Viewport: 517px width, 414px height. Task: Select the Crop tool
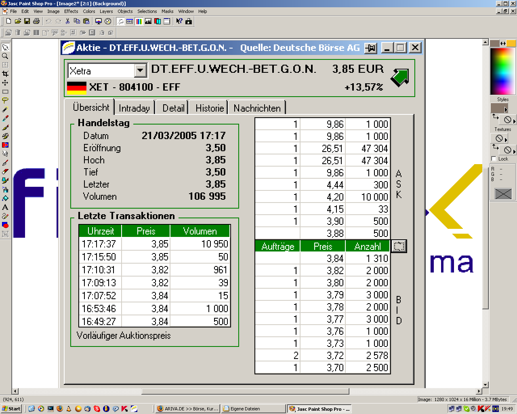click(5, 74)
